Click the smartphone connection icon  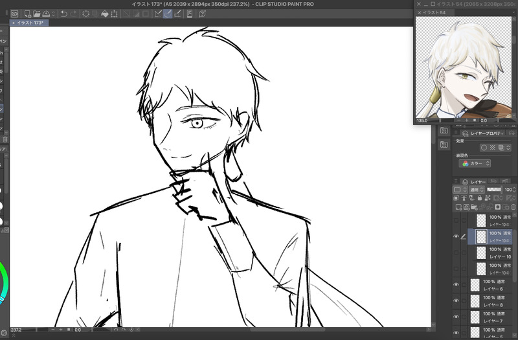[190, 14]
